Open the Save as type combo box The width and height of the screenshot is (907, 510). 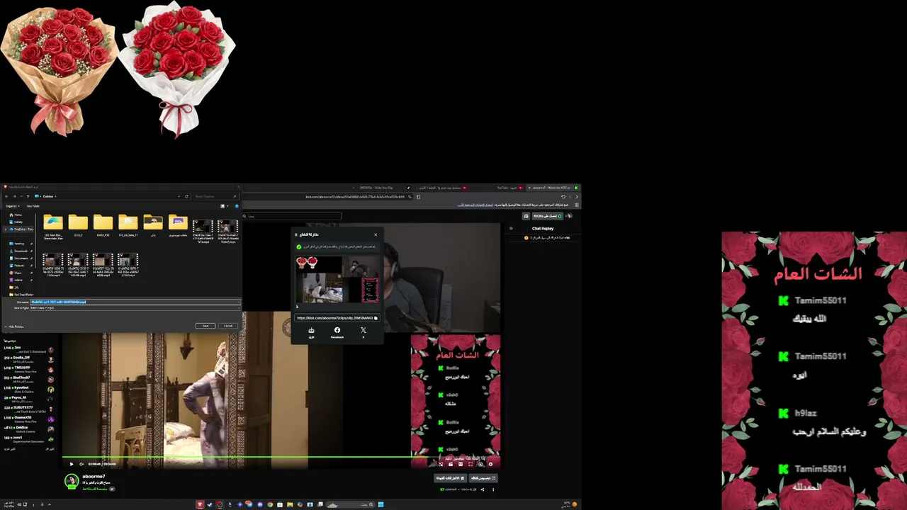135,308
